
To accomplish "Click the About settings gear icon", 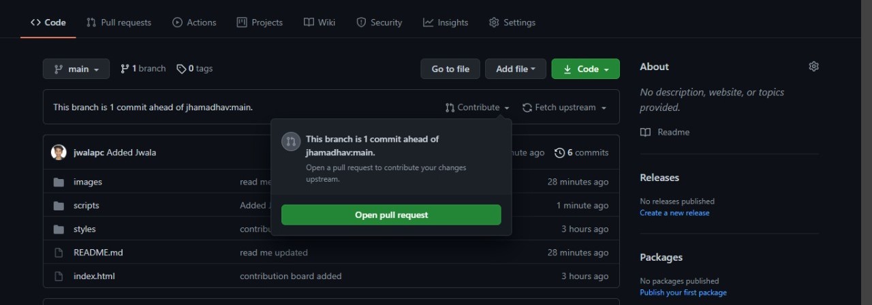I will (813, 66).
